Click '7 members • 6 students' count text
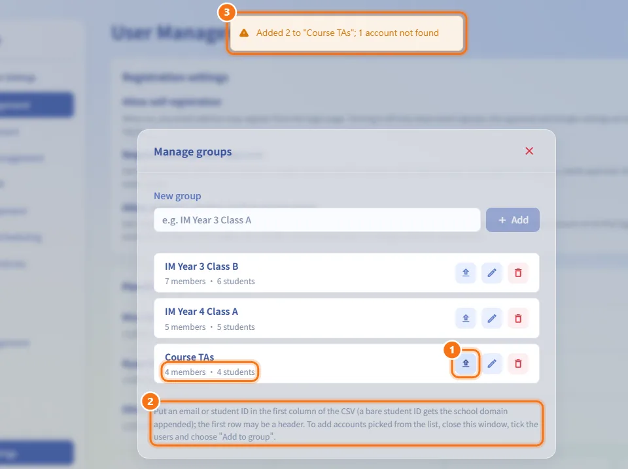Viewport: 628px width, 469px height. (210, 282)
